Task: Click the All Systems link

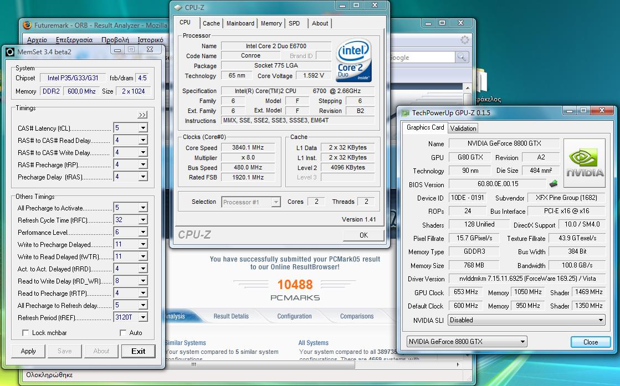Action: [313, 343]
